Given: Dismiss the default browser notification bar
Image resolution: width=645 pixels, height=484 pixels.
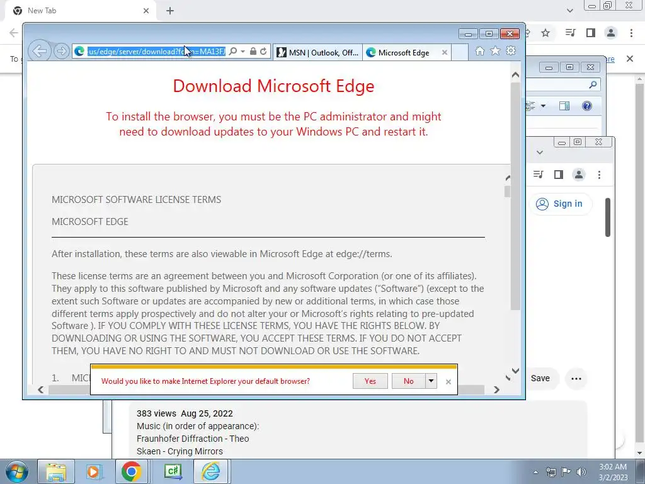Looking at the screenshot, I should click(448, 382).
